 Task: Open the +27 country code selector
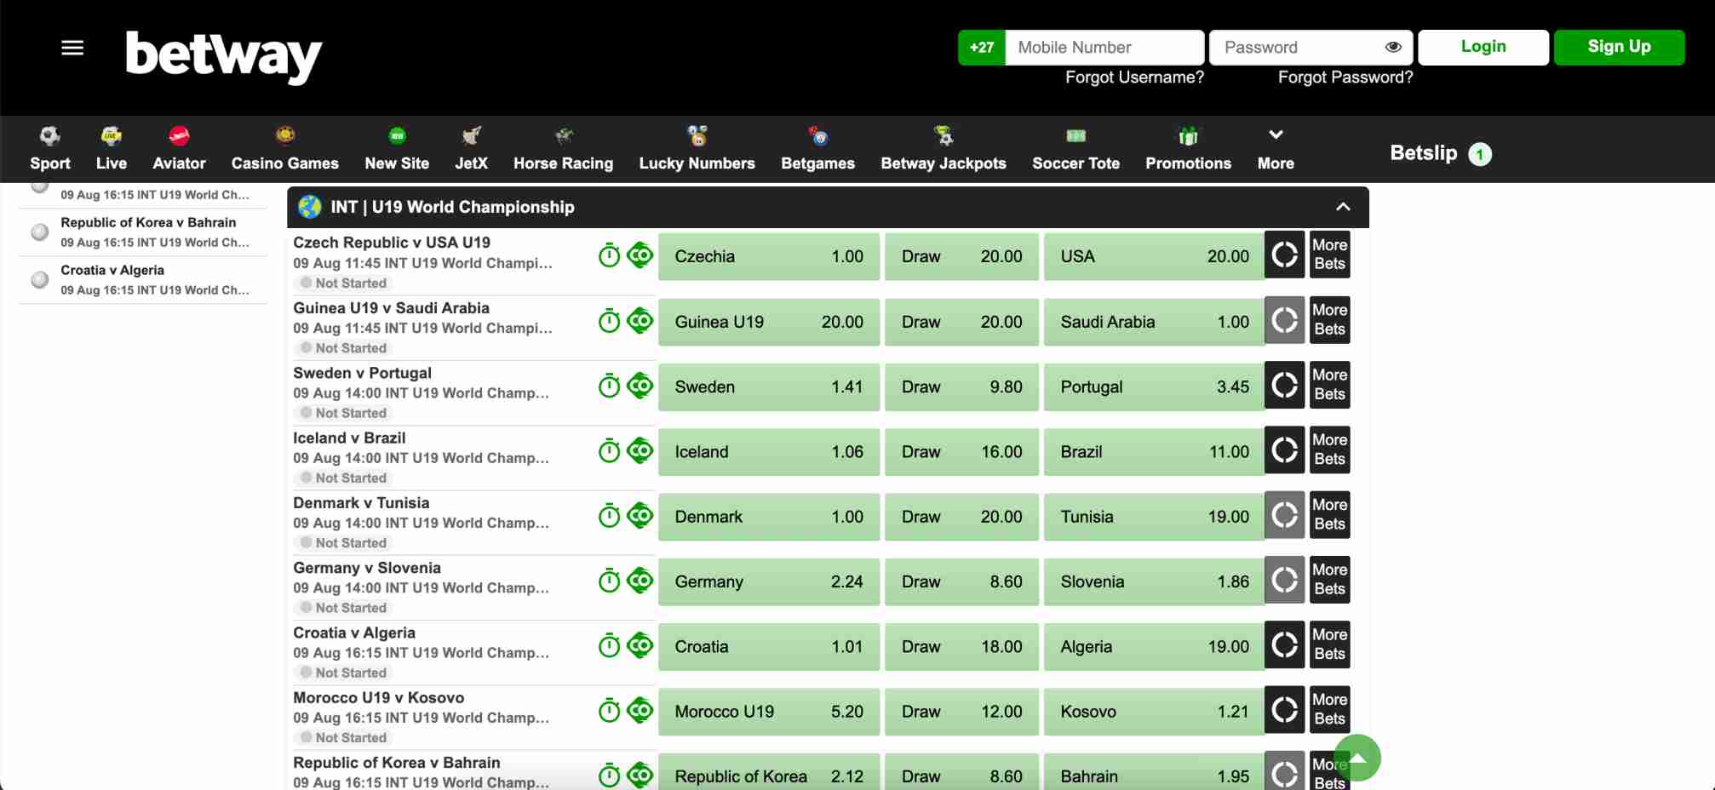pyautogui.click(x=982, y=48)
